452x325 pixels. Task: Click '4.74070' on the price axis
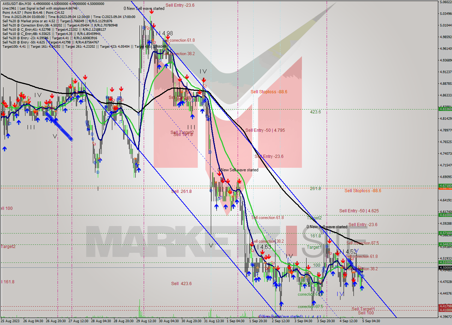(446, 154)
